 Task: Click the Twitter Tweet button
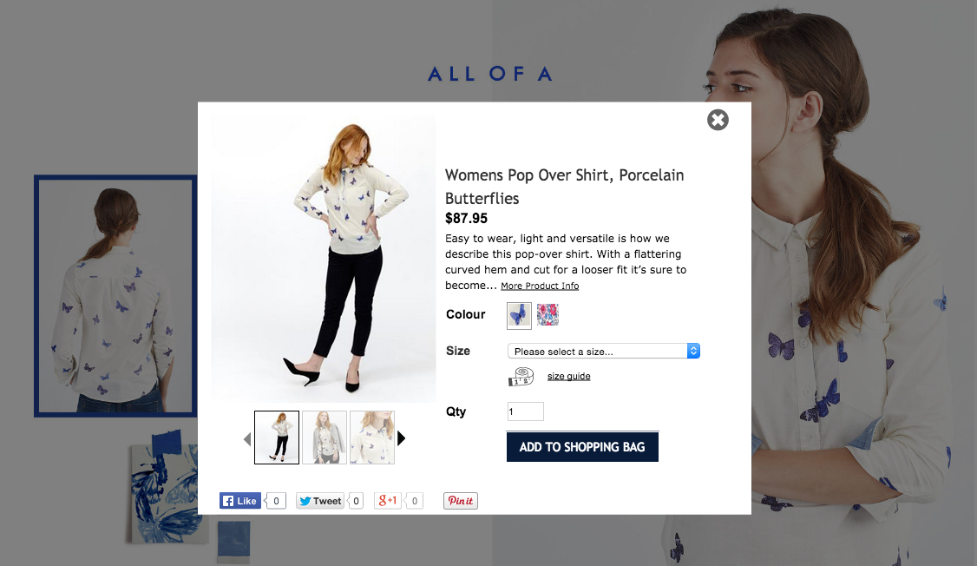(x=320, y=501)
